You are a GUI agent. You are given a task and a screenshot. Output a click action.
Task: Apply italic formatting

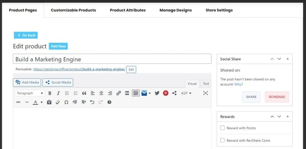[58, 93]
